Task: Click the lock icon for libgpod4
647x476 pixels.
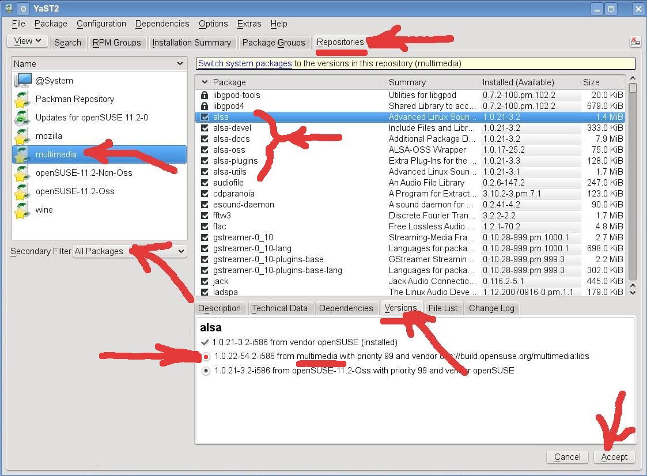Action: point(205,106)
